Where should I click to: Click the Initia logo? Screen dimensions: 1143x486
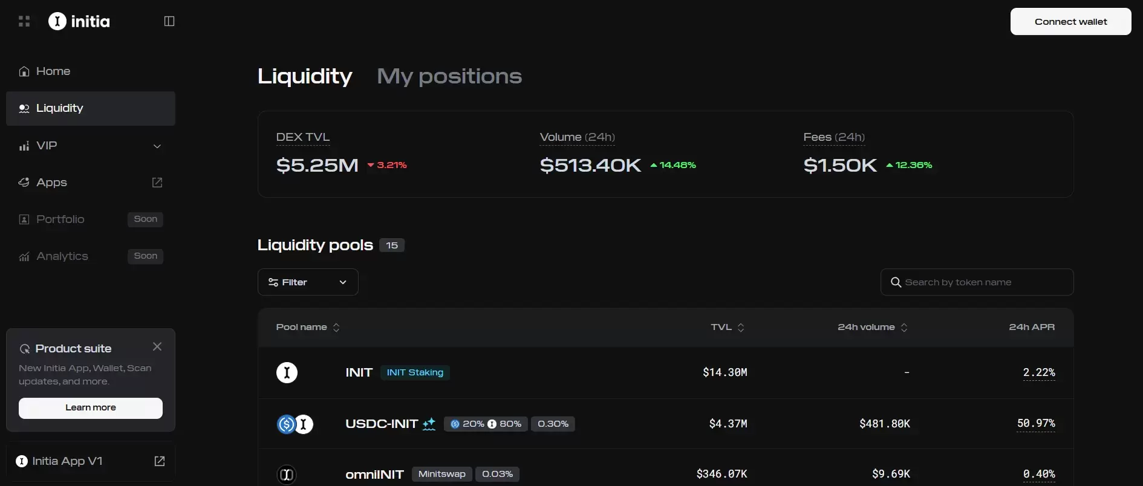pyautogui.click(x=79, y=22)
